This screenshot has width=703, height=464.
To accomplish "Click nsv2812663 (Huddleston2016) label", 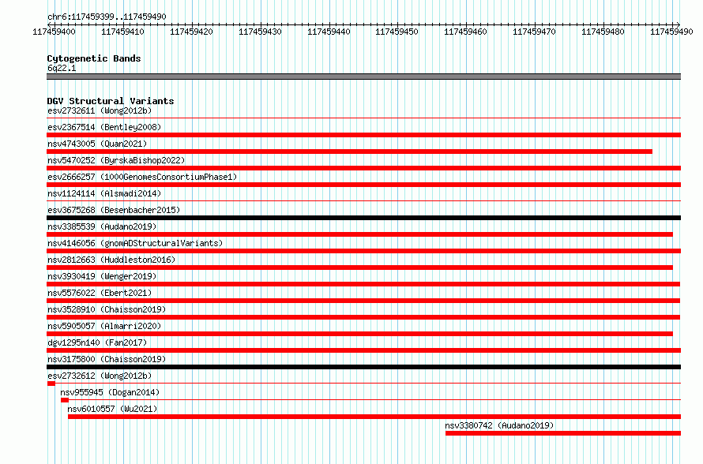I will tap(111, 260).
